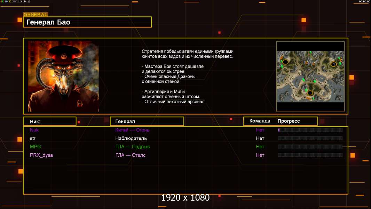Click the numbered start position 1 on minimap
This screenshot has width=371, height=209.
(333, 64)
